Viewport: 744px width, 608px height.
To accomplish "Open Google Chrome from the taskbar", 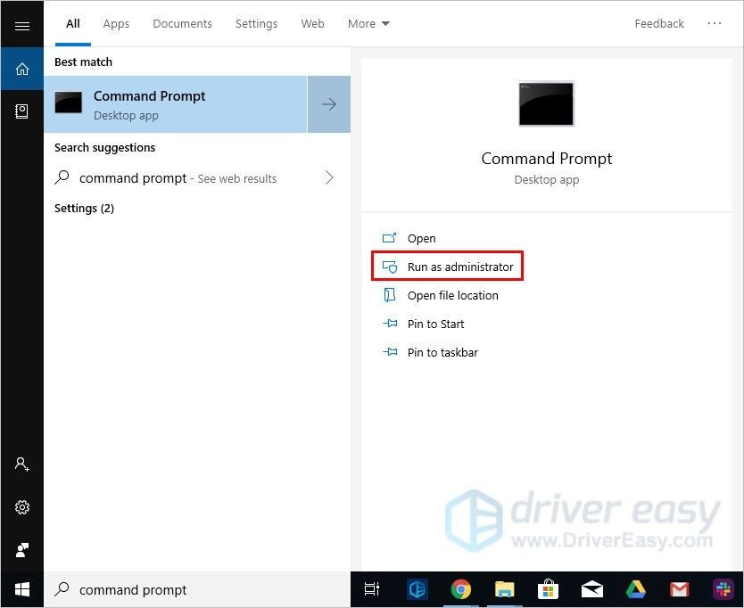I will click(460, 589).
